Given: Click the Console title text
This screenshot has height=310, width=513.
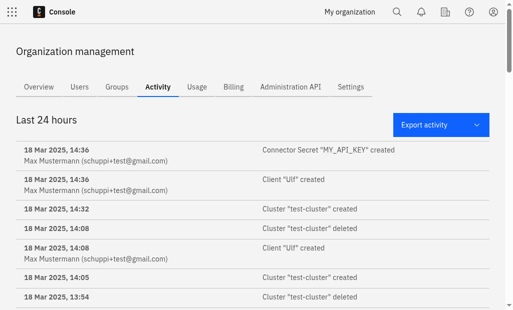Looking at the screenshot, I should pyautogui.click(x=62, y=12).
